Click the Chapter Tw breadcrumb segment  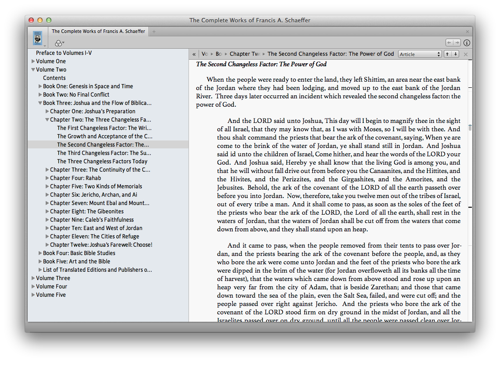point(245,54)
